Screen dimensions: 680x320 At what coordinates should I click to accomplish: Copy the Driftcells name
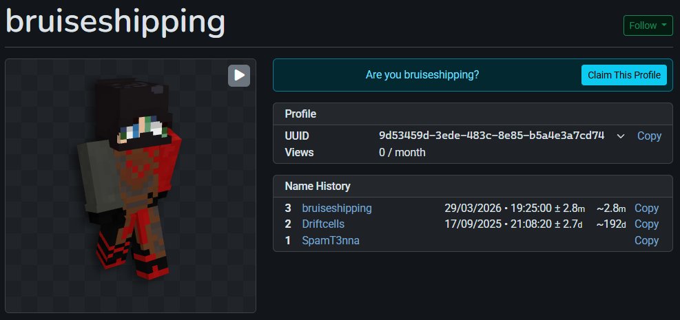647,224
